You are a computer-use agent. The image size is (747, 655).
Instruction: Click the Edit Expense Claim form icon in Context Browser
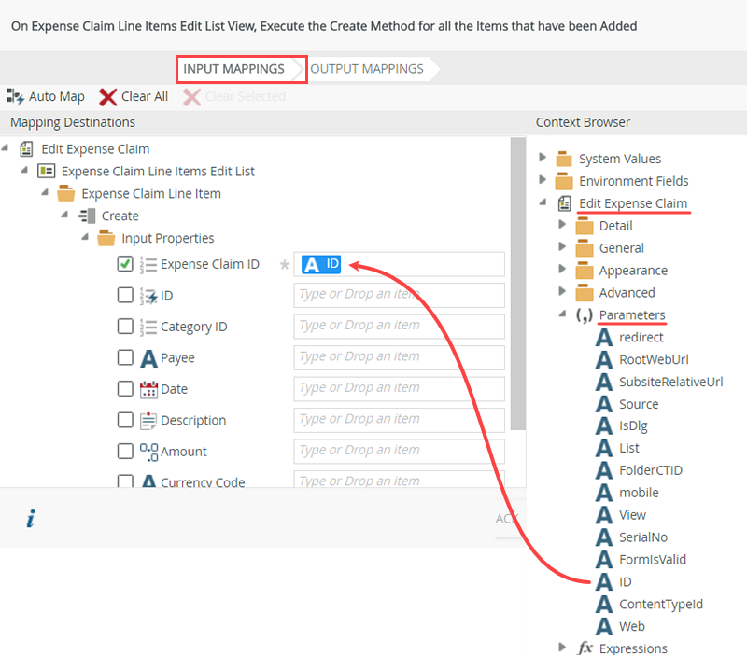pyautogui.click(x=565, y=203)
